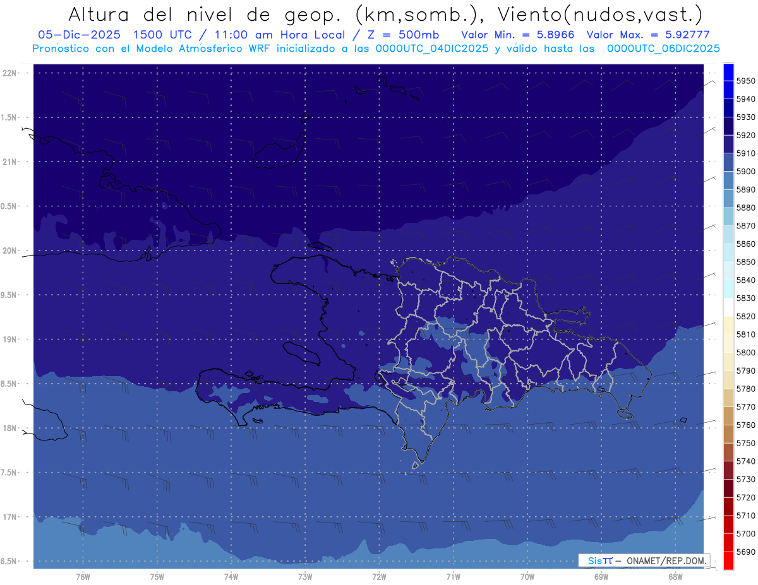
Task: Pick the bright red legend color below 5690
Action: (728, 560)
